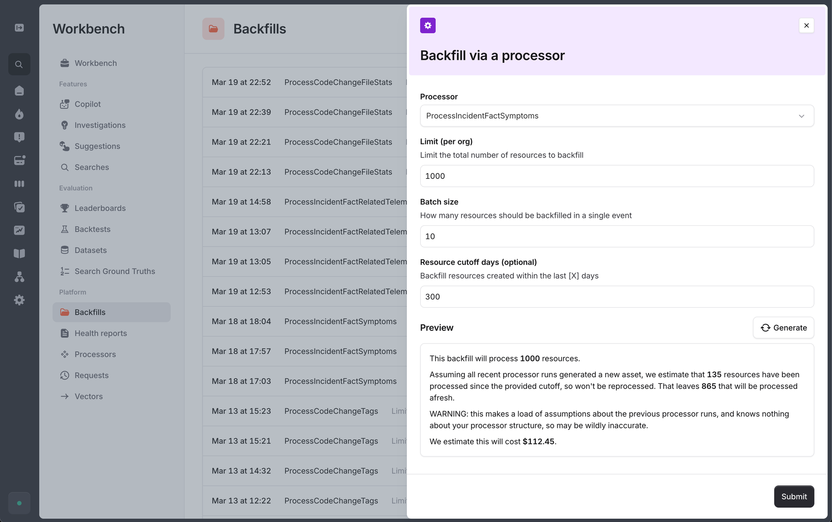Click the search icon in left rail
Image resolution: width=832 pixels, height=522 pixels.
pos(19,64)
